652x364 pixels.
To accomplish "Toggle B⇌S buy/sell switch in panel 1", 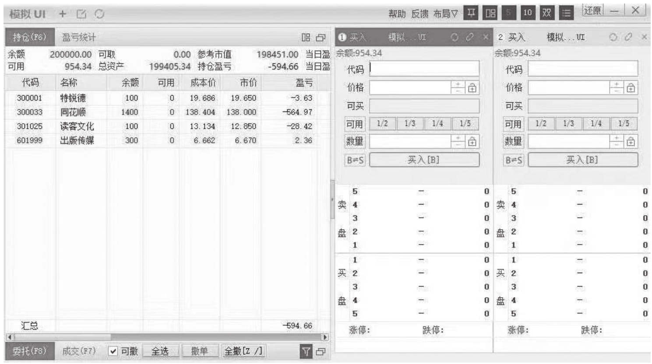I will (x=355, y=160).
